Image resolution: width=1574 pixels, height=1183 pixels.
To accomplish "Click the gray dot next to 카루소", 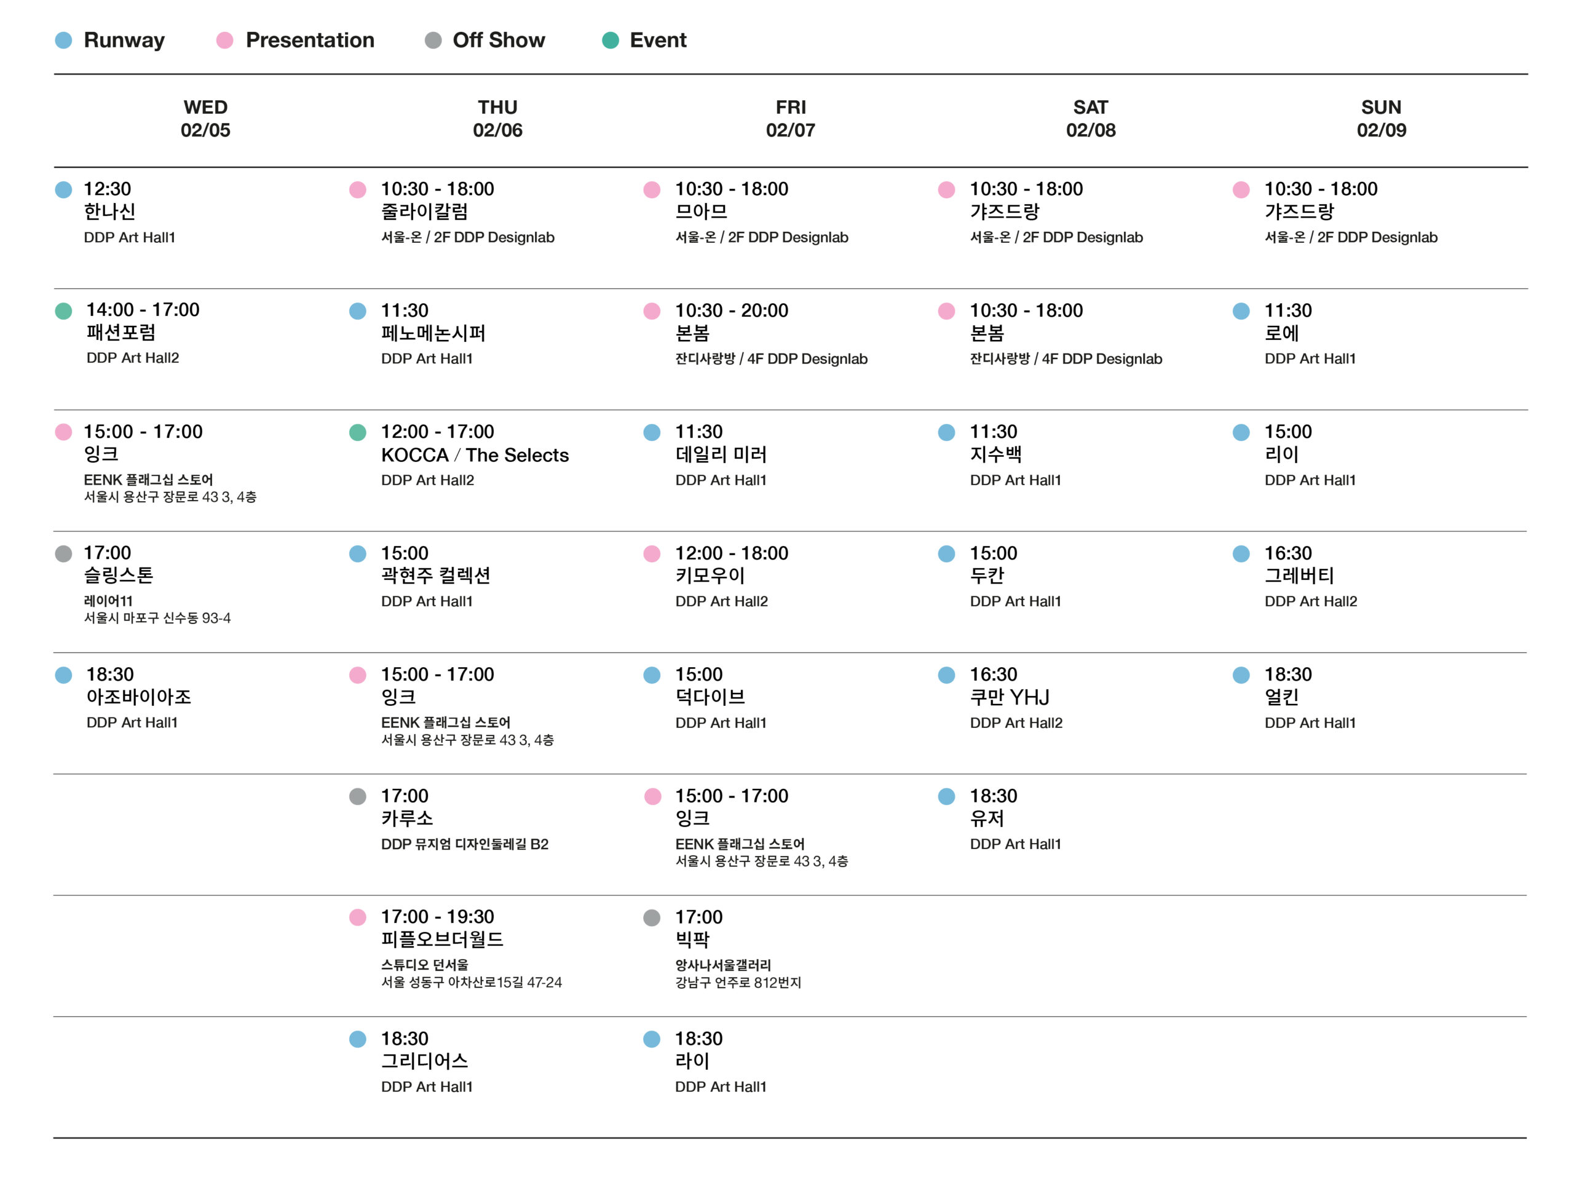I will (x=358, y=796).
